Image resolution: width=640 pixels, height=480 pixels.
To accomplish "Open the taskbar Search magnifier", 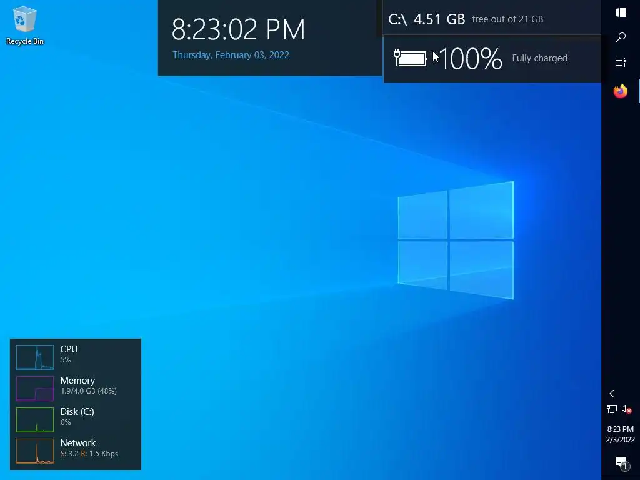I will coord(621,37).
